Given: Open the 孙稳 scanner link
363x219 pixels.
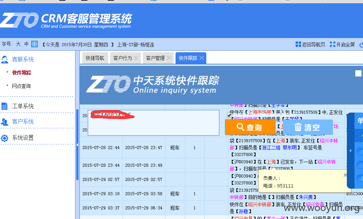Looking at the screenshot, I should [243, 211].
